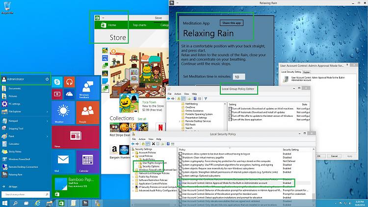Expand Remote Desktop Services in Group Policy Editor
The width and height of the screenshot is (368, 207).
coord(180,121)
